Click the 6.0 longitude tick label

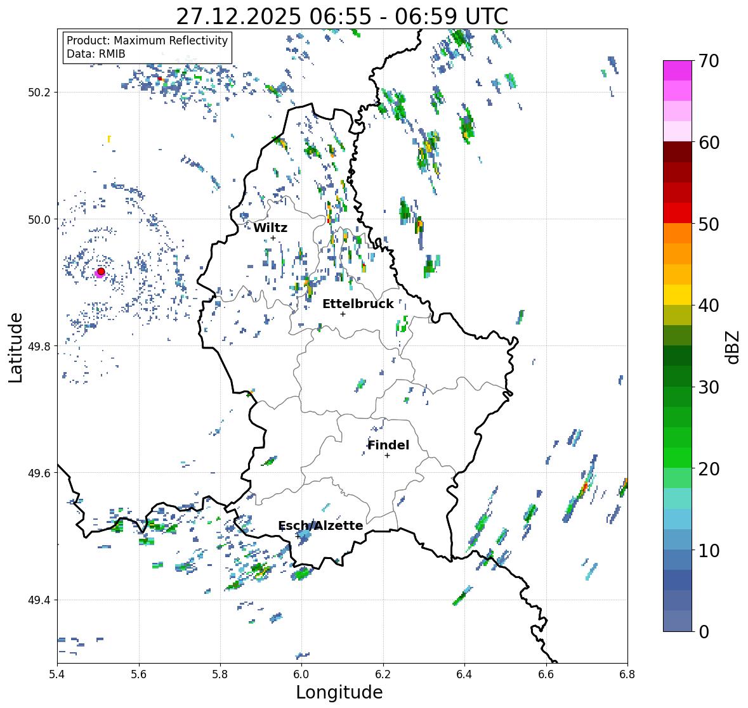(301, 674)
